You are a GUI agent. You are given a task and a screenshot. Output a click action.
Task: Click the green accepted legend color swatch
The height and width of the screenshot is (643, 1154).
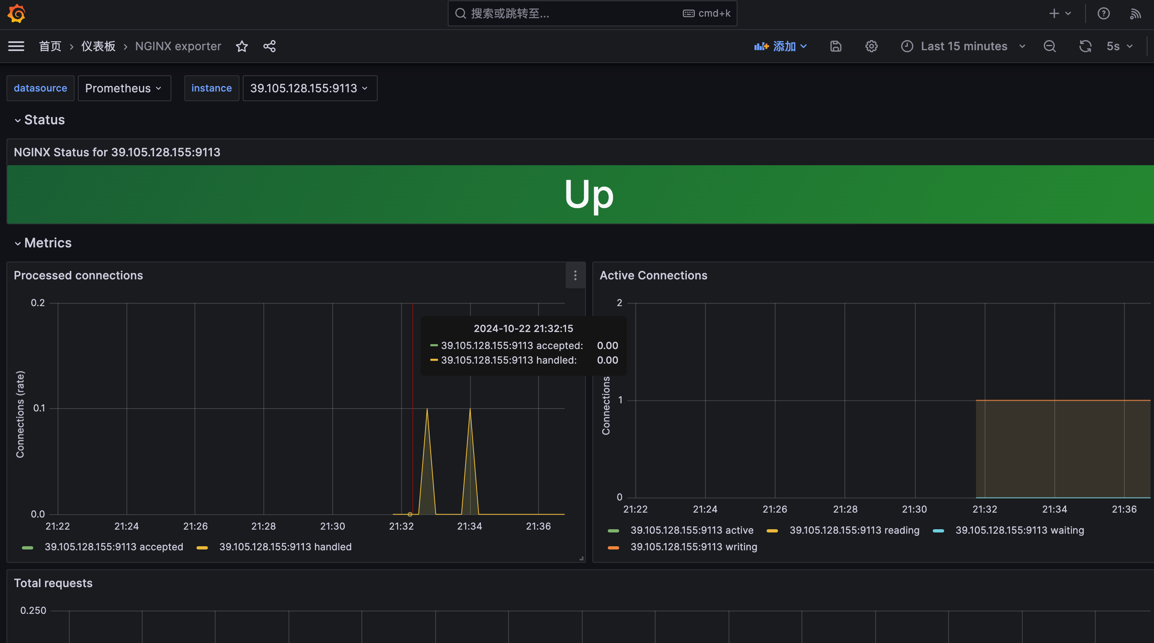click(28, 547)
